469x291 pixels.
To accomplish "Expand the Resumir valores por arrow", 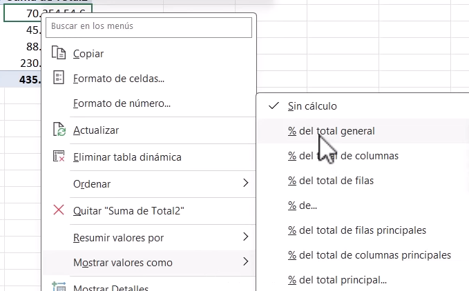I will 246,237.
